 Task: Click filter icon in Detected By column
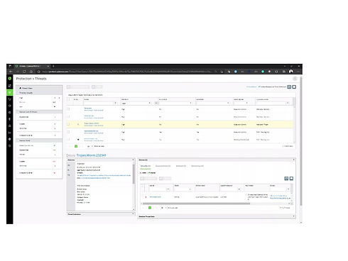[246, 103]
